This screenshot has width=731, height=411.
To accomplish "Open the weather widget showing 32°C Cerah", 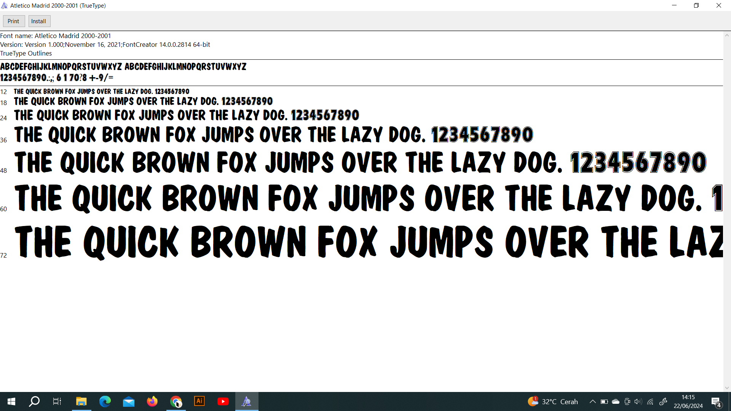I will pos(553,401).
